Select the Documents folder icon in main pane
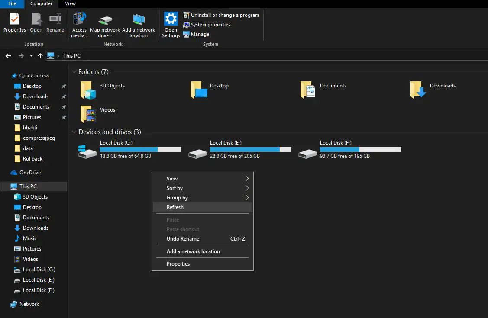 308,90
